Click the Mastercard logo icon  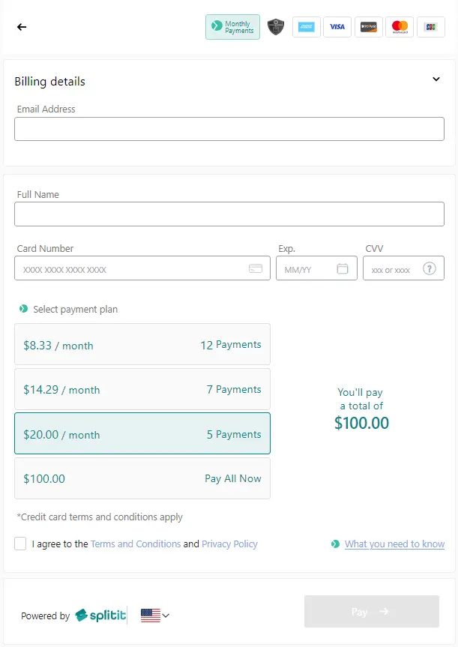[400, 27]
